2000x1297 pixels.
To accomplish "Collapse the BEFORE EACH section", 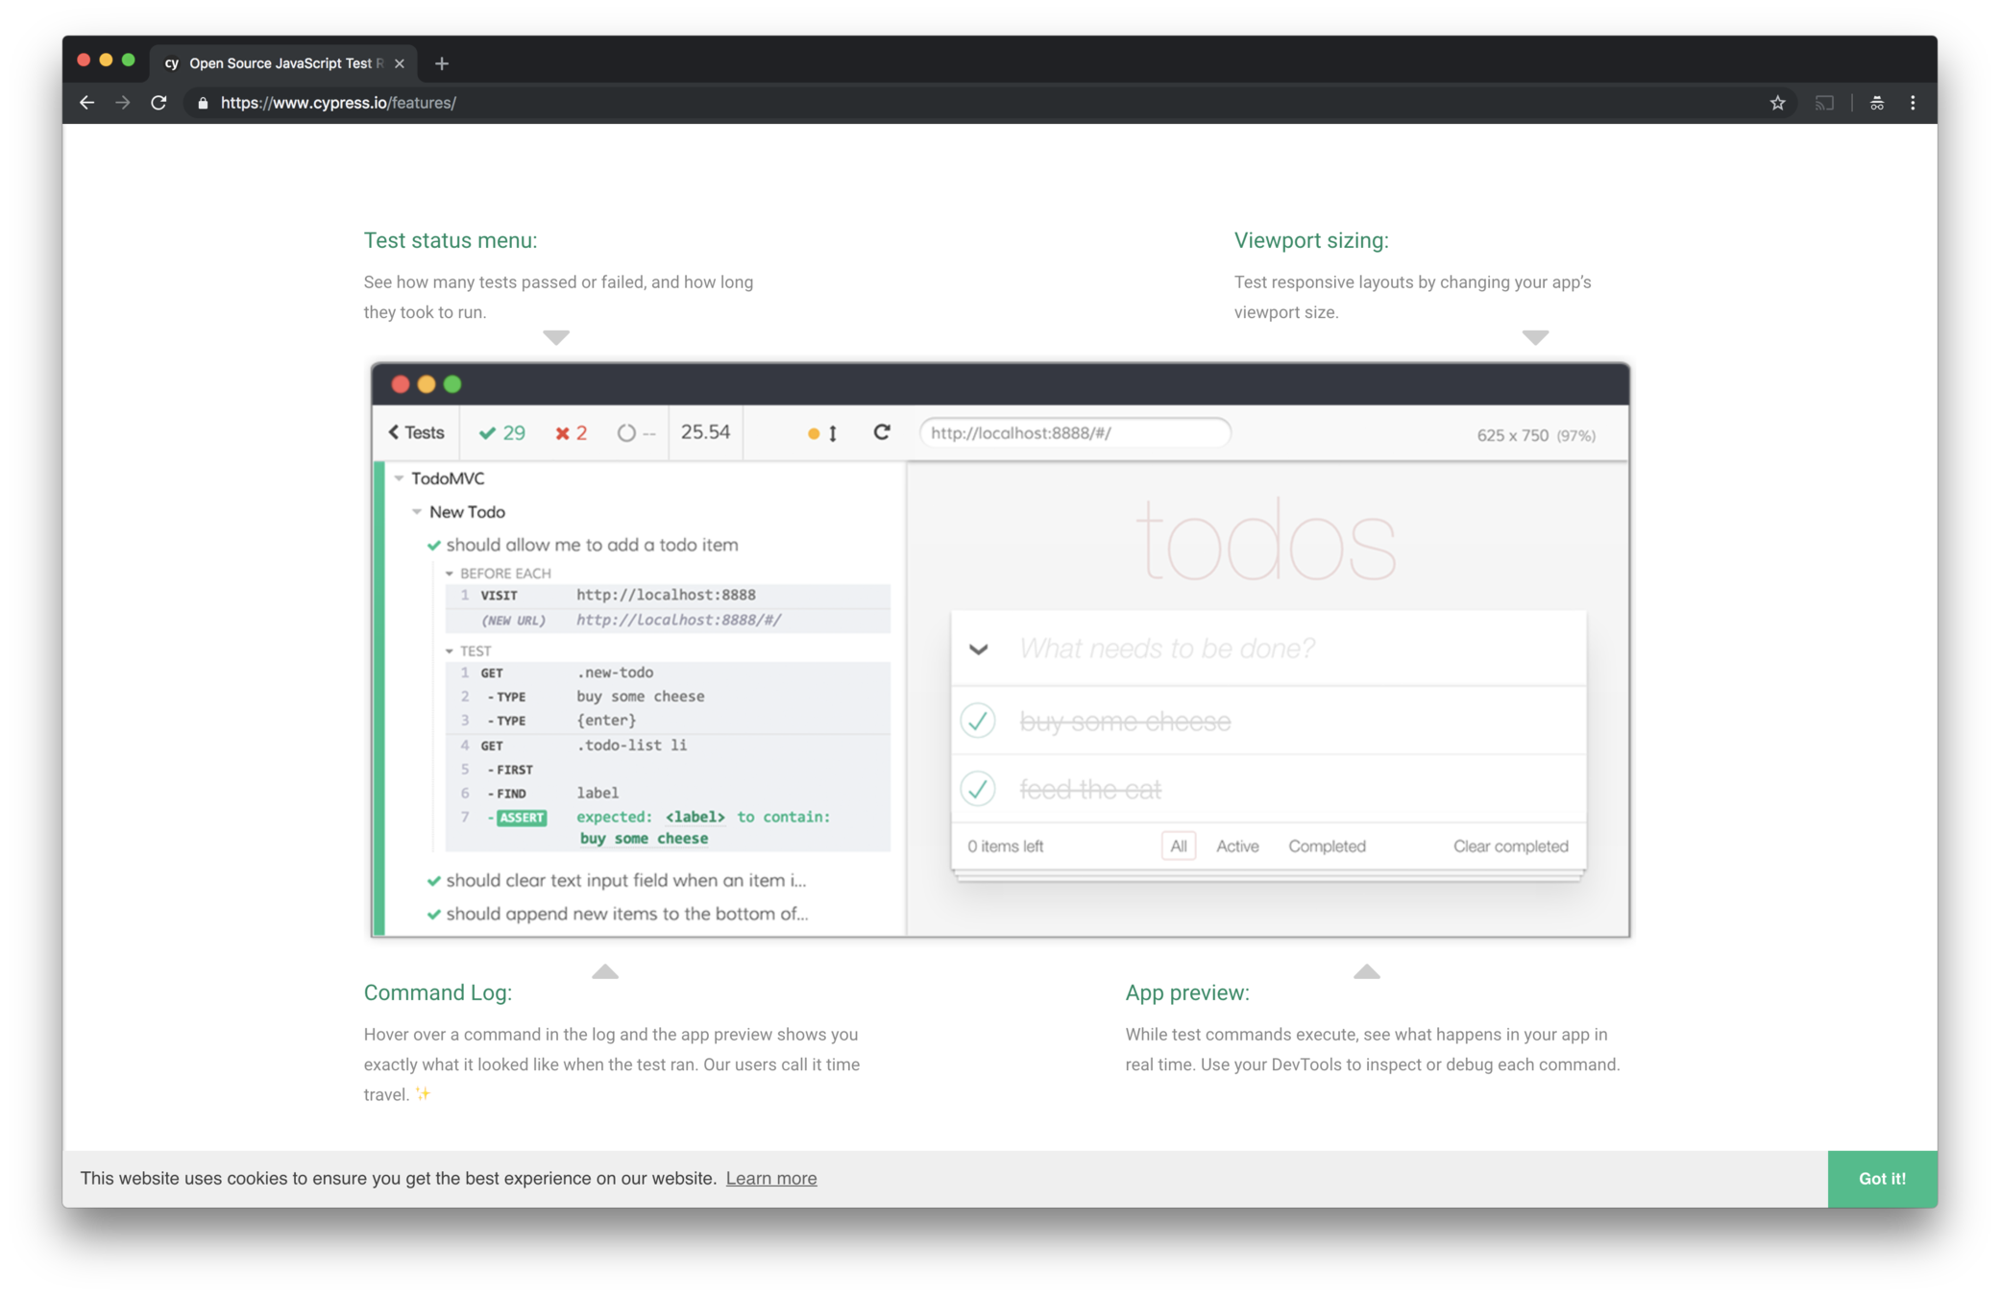I will (450, 574).
